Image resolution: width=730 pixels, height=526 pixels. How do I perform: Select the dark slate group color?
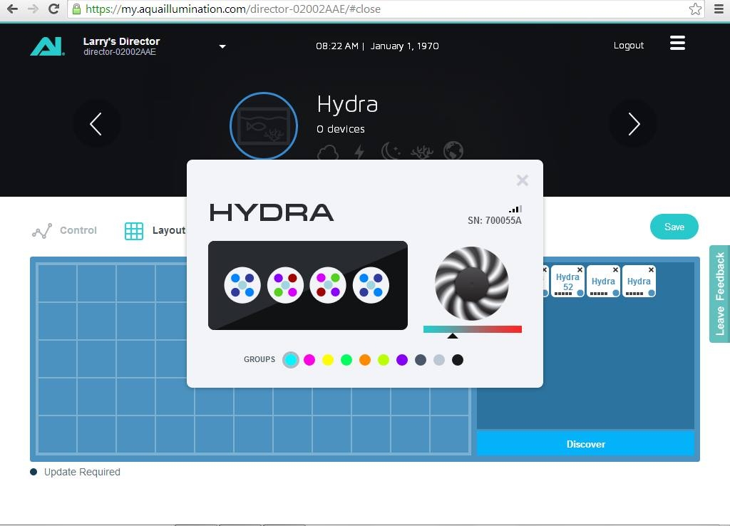(x=421, y=360)
